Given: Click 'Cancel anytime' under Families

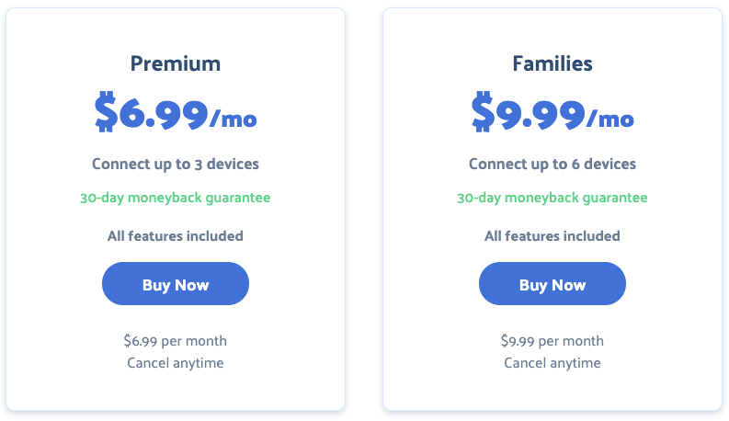Looking at the screenshot, I should point(552,363).
